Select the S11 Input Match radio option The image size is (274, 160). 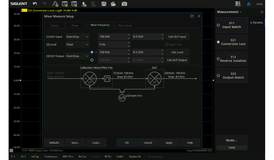pos(218,25)
